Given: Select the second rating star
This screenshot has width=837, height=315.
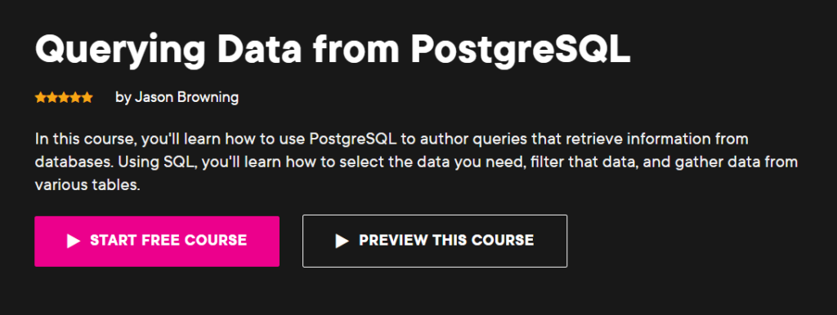Looking at the screenshot, I should (52, 98).
